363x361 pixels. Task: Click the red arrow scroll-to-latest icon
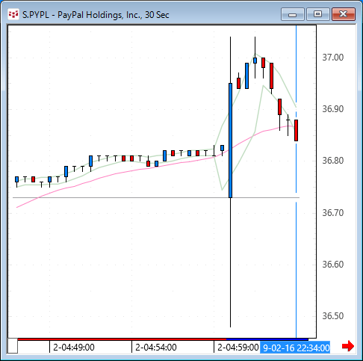pos(348,346)
